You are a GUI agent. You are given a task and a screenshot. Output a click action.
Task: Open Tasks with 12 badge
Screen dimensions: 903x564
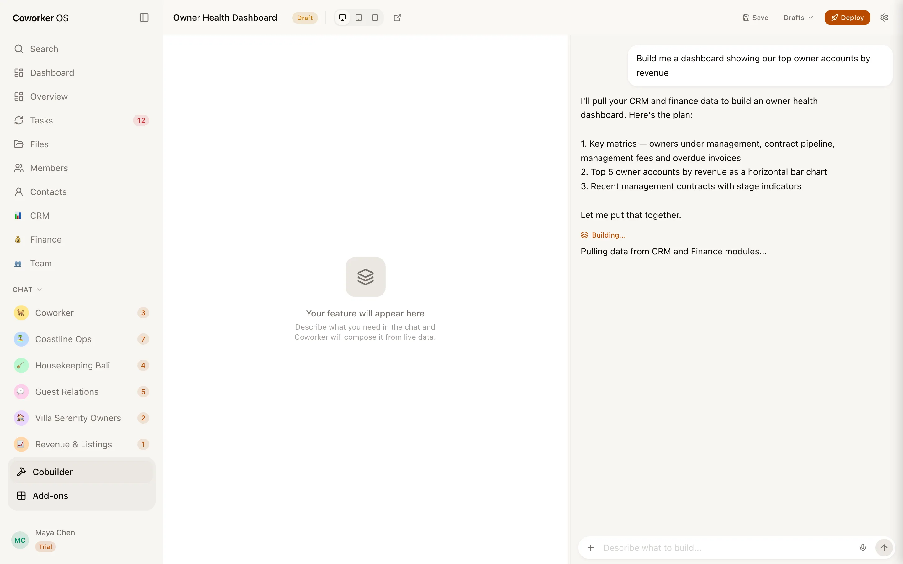tap(81, 121)
